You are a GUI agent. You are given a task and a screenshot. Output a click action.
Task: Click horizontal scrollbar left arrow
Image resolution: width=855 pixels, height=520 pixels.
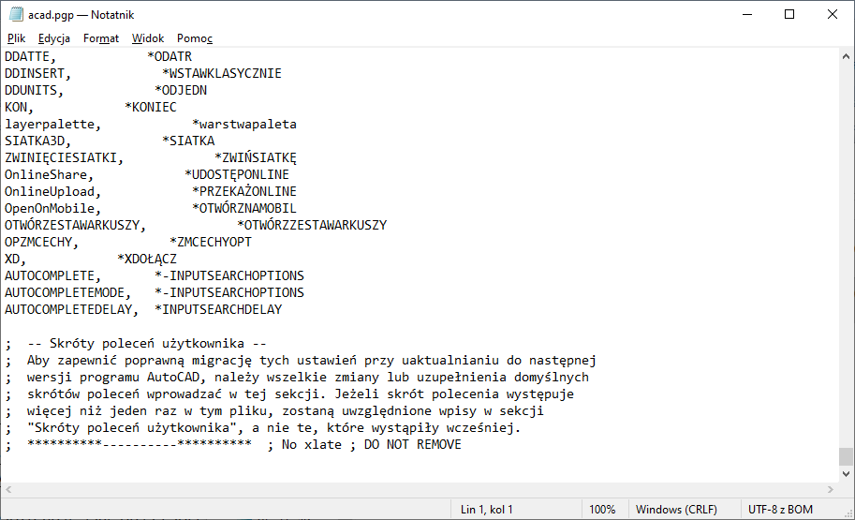(8, 490)
